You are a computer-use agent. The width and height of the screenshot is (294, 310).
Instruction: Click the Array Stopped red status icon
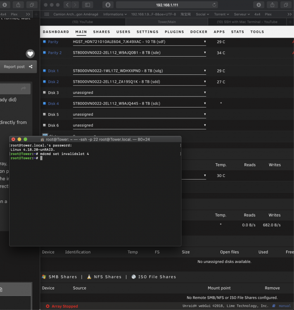(47, 306)
